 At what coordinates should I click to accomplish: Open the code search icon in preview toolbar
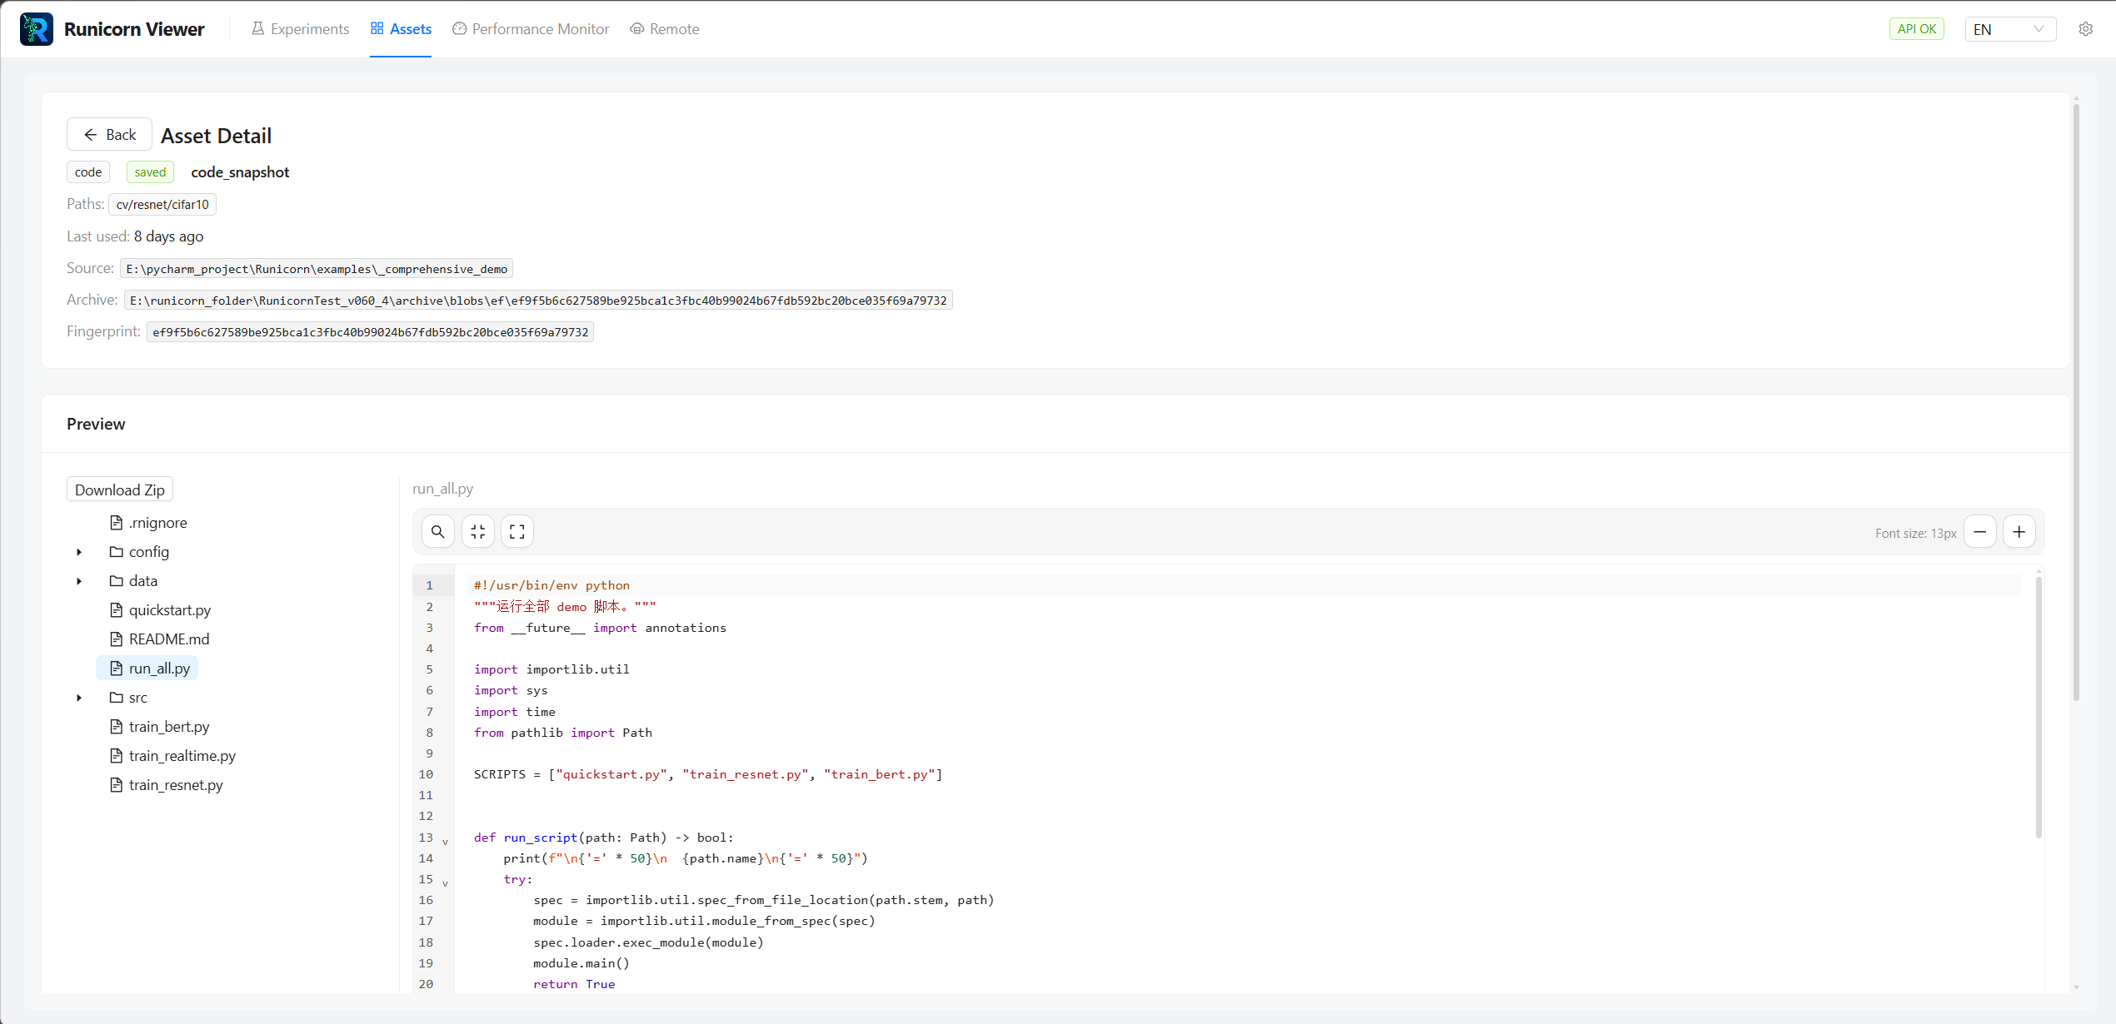click(x=438, y=531)
